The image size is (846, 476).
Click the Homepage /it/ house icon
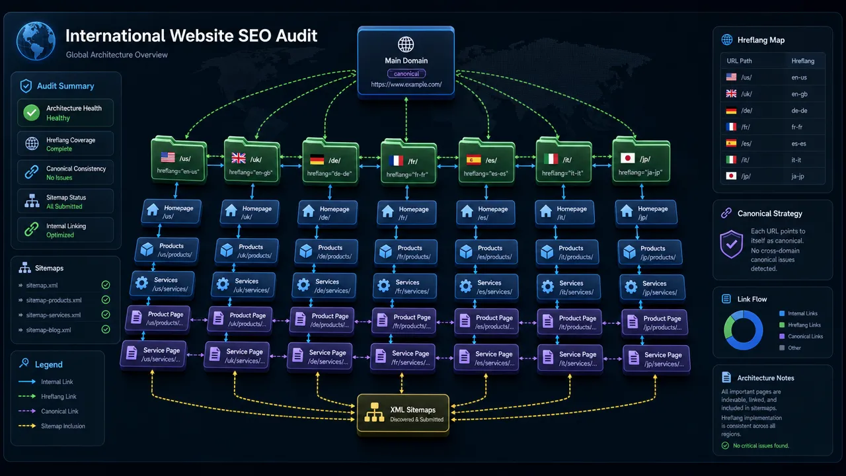(547, 212)
